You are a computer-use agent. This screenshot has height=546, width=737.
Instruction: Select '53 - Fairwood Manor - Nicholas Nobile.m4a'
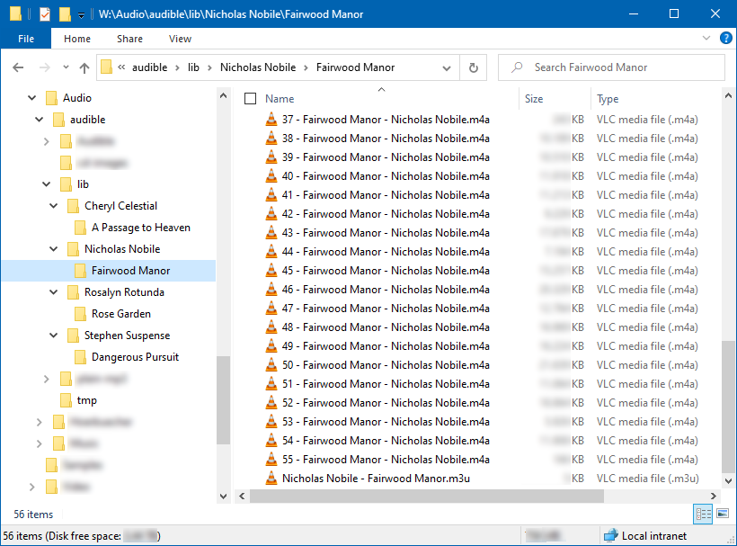[x=386, y=422]
